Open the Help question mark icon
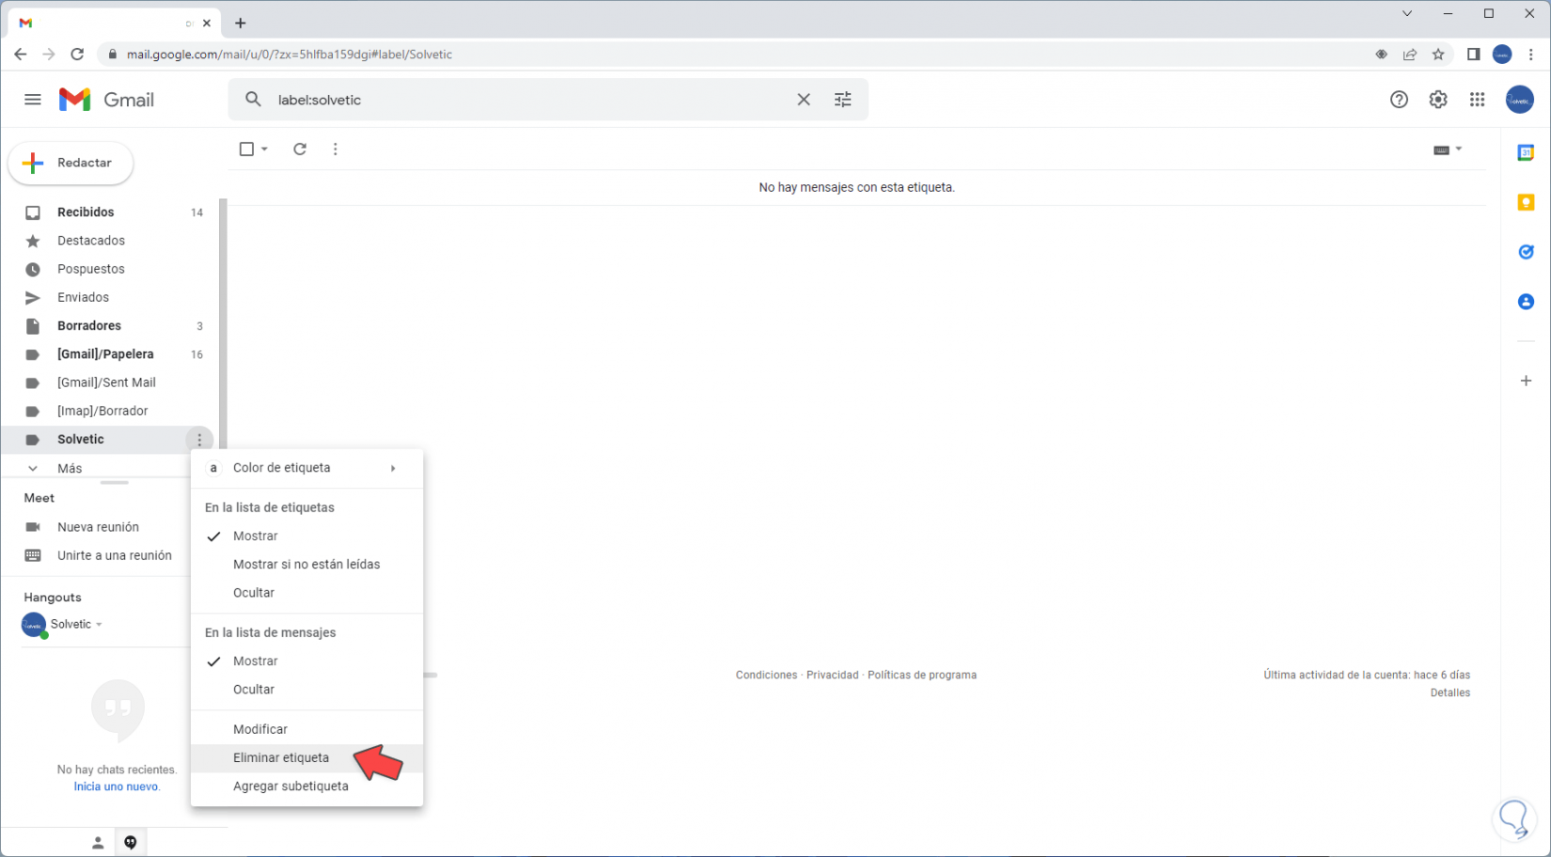 pos(1399,100)
